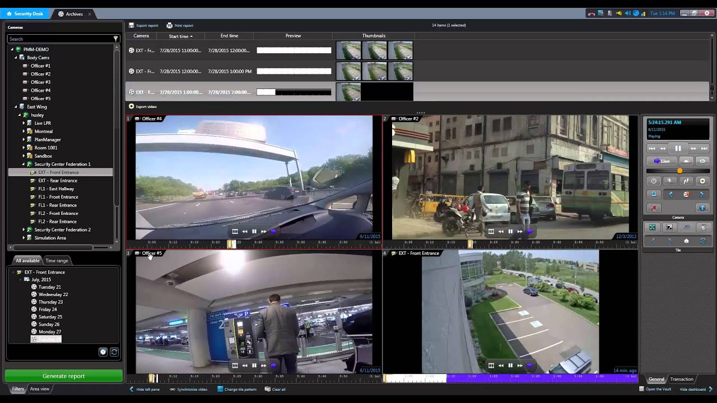This screenshot has height=403, width=717.
Task: Save a snapshot from camera panel
Action: coord(654,194)
